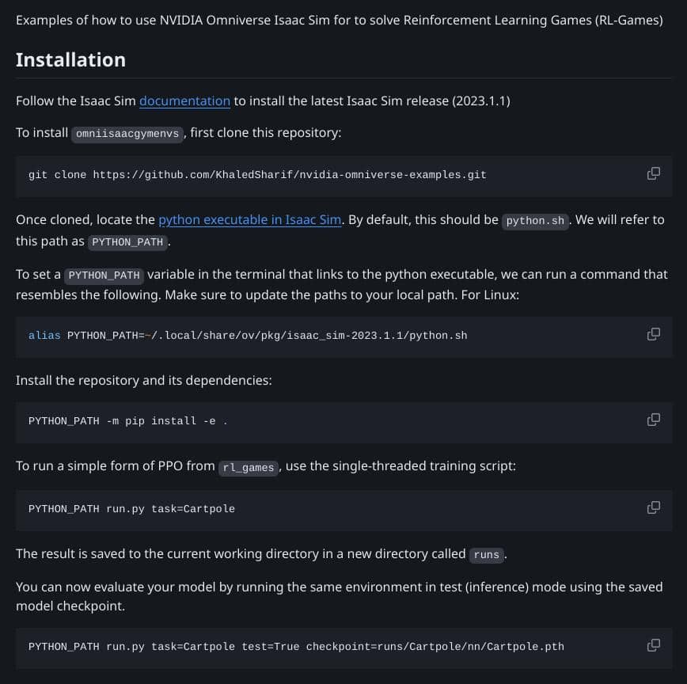687x684 pixels.
Task: Open 'python executable in Isaac Sim' link
Action: pyautogui.click(x=250, y=219)
